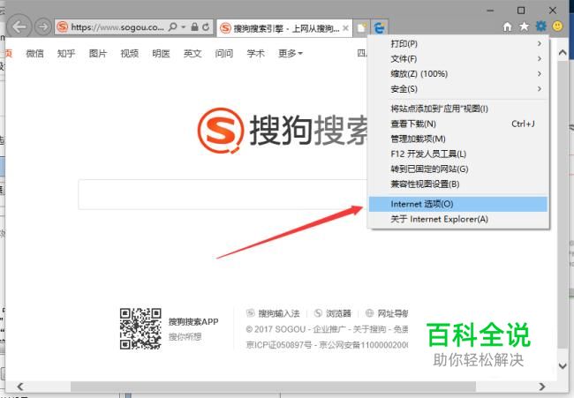
Task: Expand the 更多 dropdown in the nav
Action: tap(291, 54)
